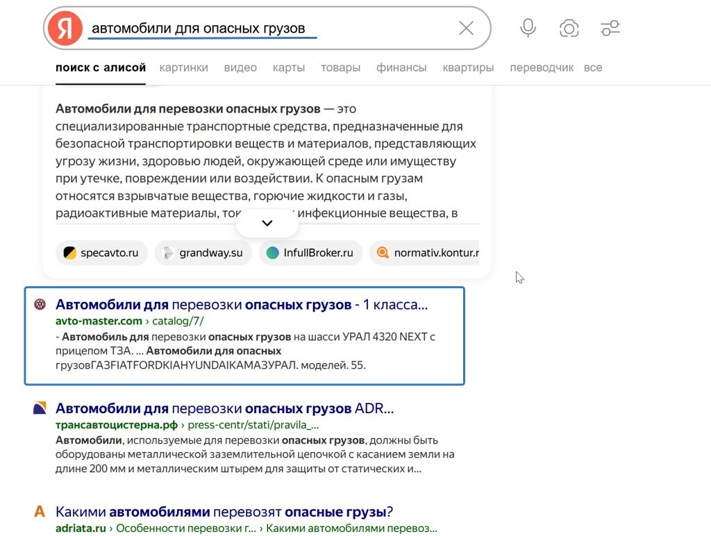Click the Yandex logo icon
The image size is (711, 536).
click(64, 28)
